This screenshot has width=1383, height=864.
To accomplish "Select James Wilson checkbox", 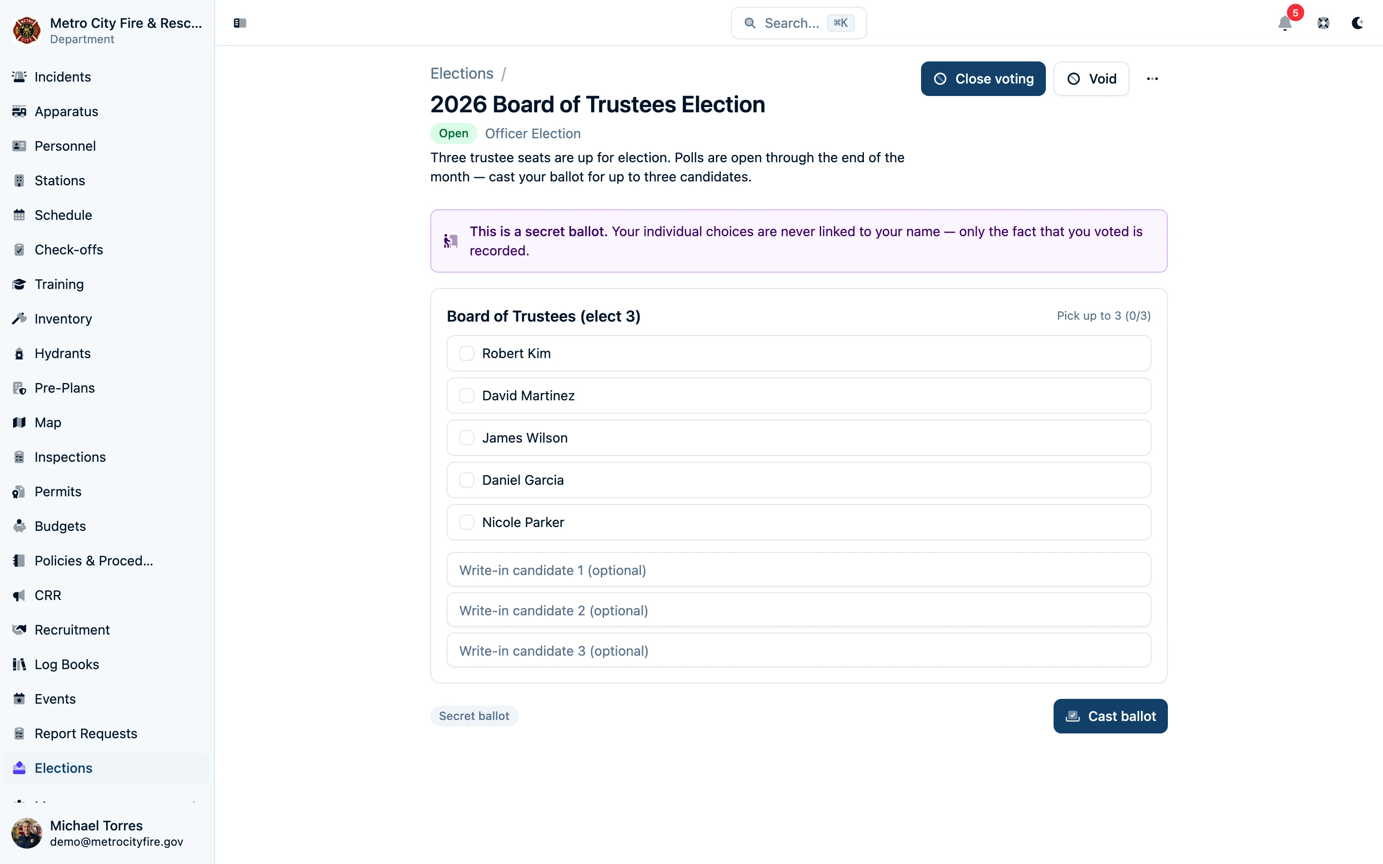I will tap(466, 438).
